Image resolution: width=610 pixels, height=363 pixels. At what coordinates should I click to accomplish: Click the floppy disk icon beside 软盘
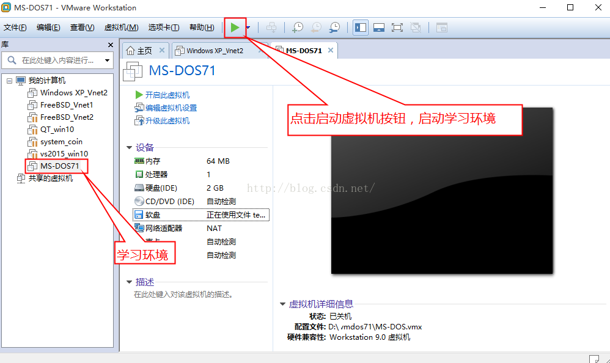139,215
